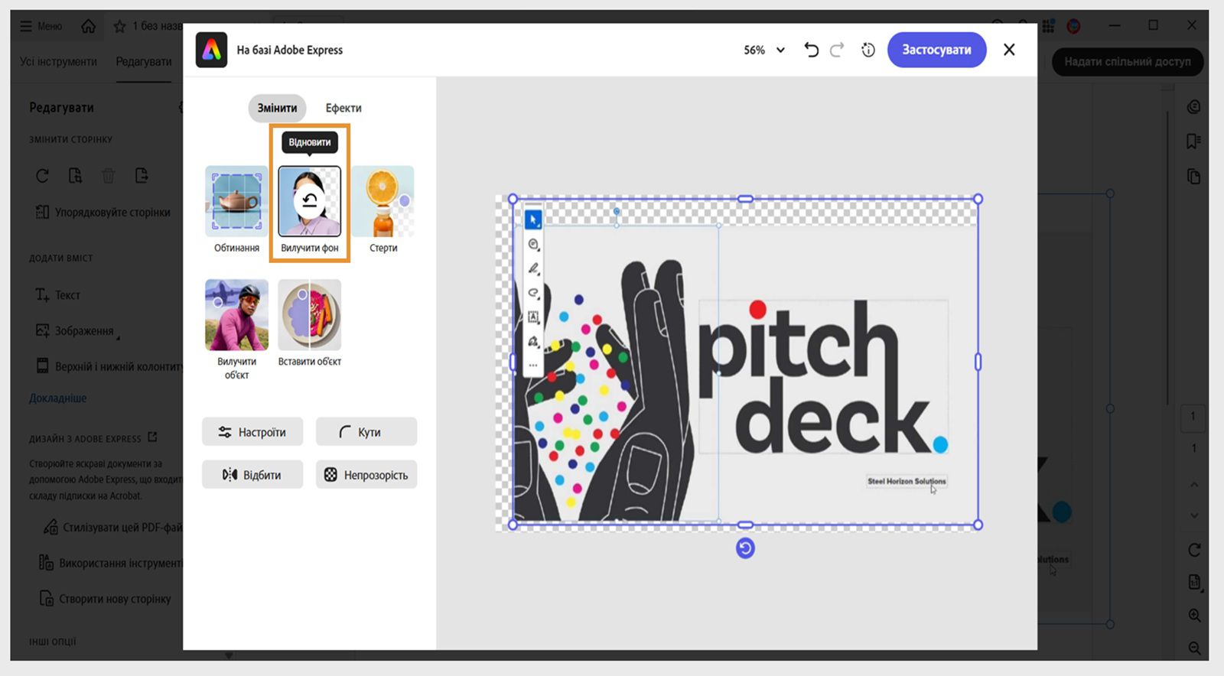Click the Adobe Express logo icon

(x=211, y=50)
